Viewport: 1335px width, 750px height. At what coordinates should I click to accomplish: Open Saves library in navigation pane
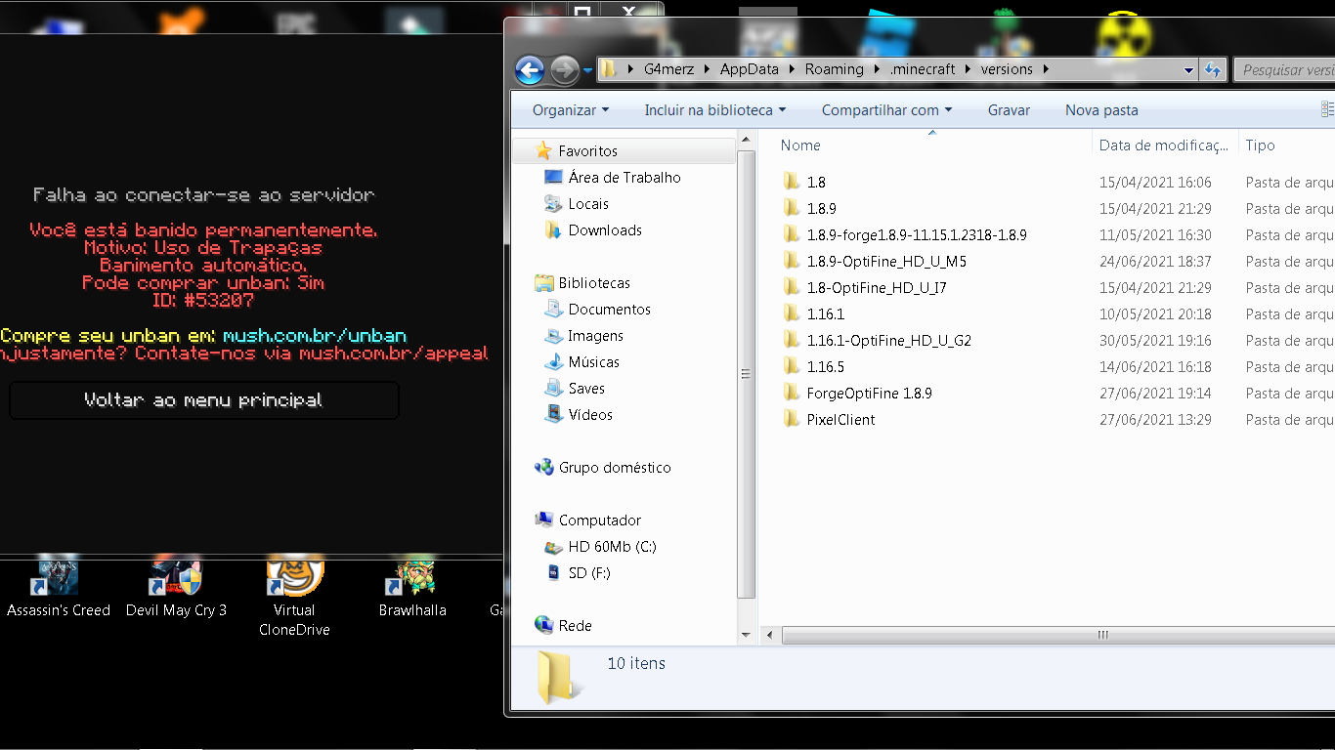point(586,389)
